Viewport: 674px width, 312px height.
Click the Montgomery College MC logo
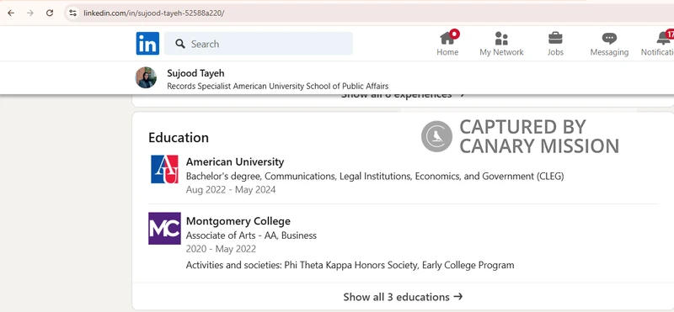pos(164,228)
